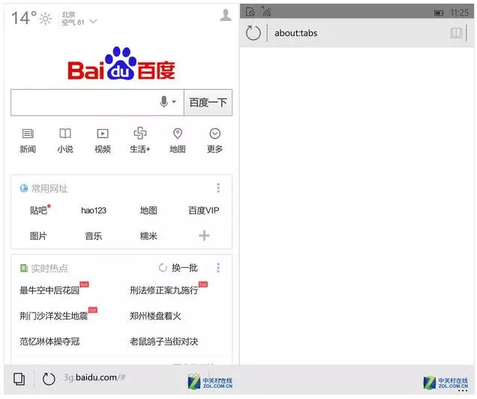Open 范忆琳体操夺冠 topic
The image size is (477, 399).
pyautogui.click(x=49, y=341)
